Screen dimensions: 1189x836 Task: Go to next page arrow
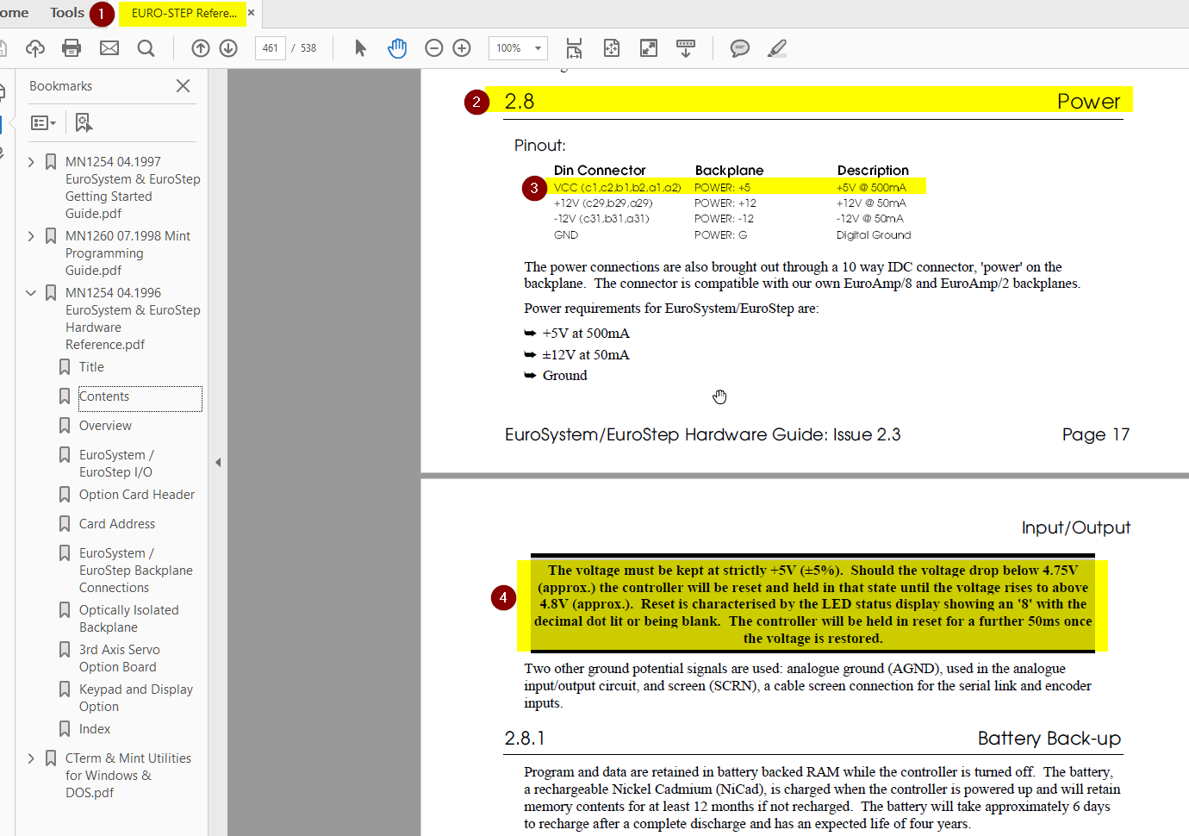[228, 48]
